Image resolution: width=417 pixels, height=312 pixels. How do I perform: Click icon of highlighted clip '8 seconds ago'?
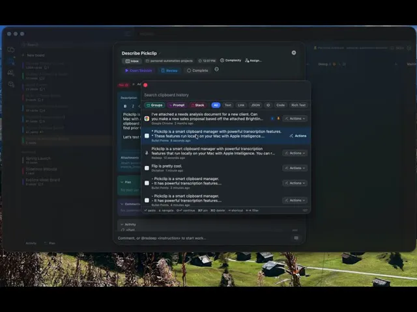tap(147, 136)
